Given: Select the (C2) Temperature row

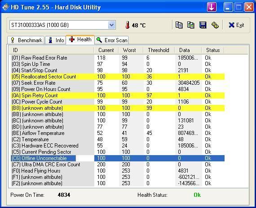Looking at the screenshot, I should pyautogui.click(x=118, y=139).
